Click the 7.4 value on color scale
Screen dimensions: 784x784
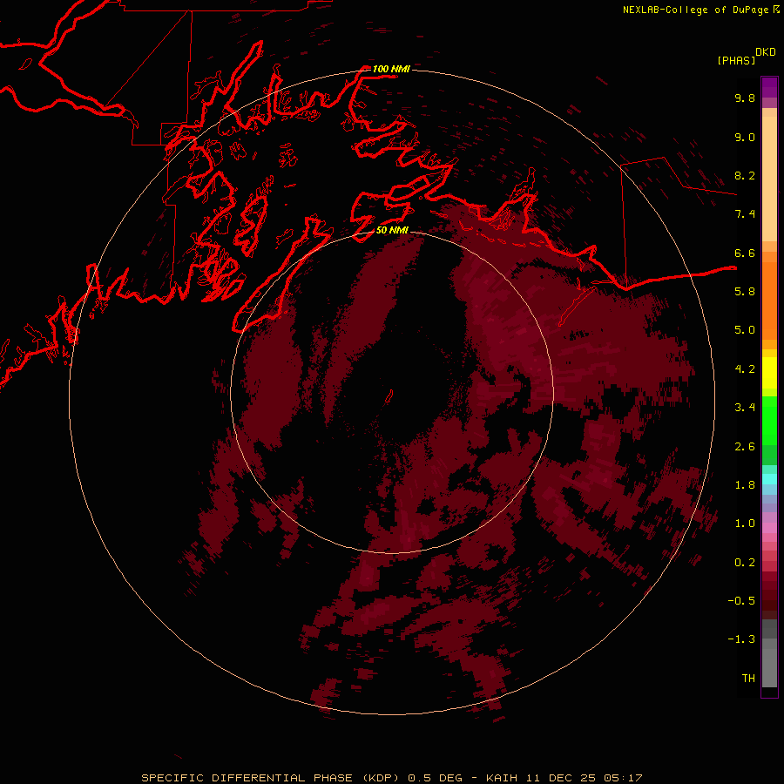pos(745,214)
